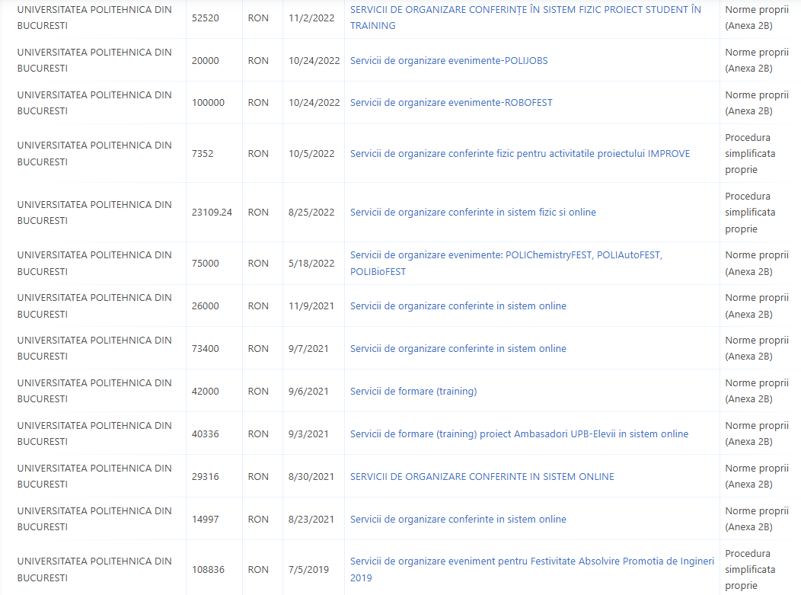Select the date 8/25/2022
The width and height of the screenshot is (801, 595).
tap(311, 212)
